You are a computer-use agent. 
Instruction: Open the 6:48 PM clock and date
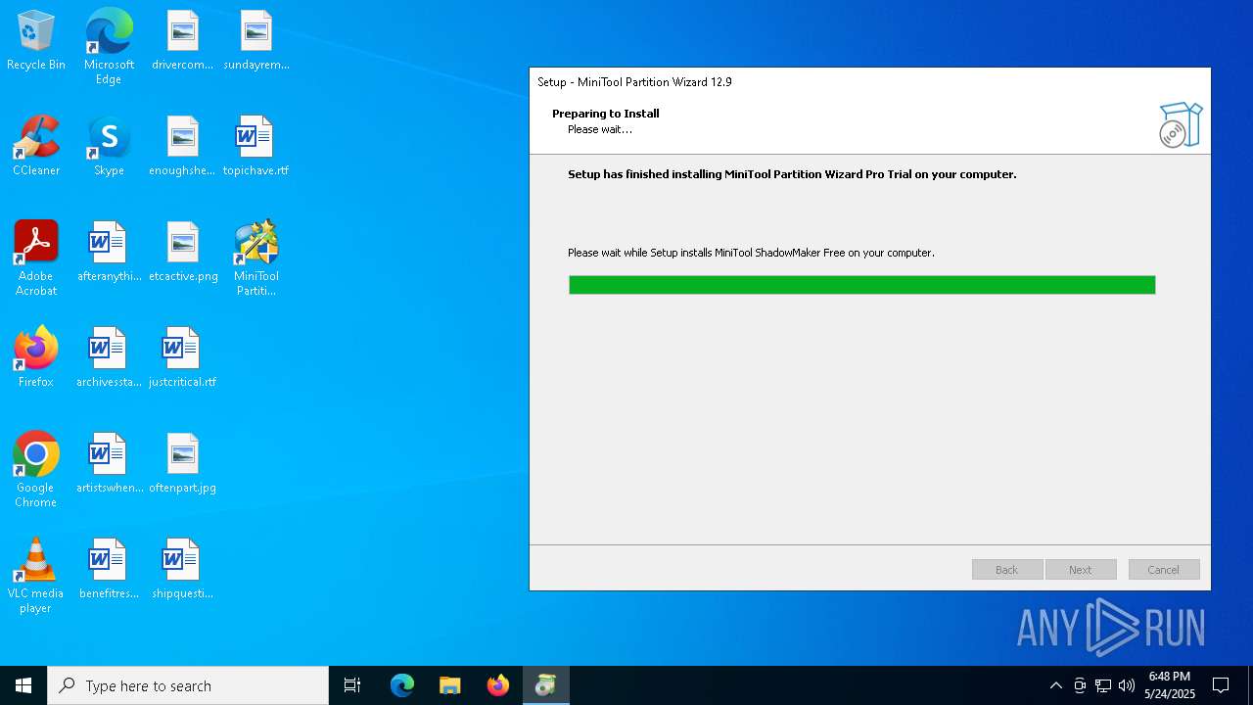1170,685
